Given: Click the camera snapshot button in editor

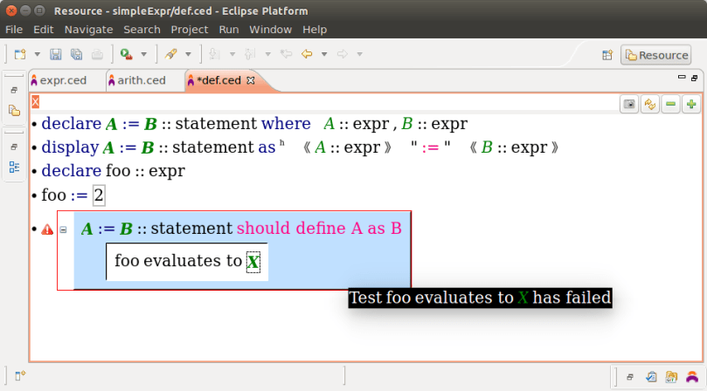Looking at the screenshot, I should (x=628, y=104).
